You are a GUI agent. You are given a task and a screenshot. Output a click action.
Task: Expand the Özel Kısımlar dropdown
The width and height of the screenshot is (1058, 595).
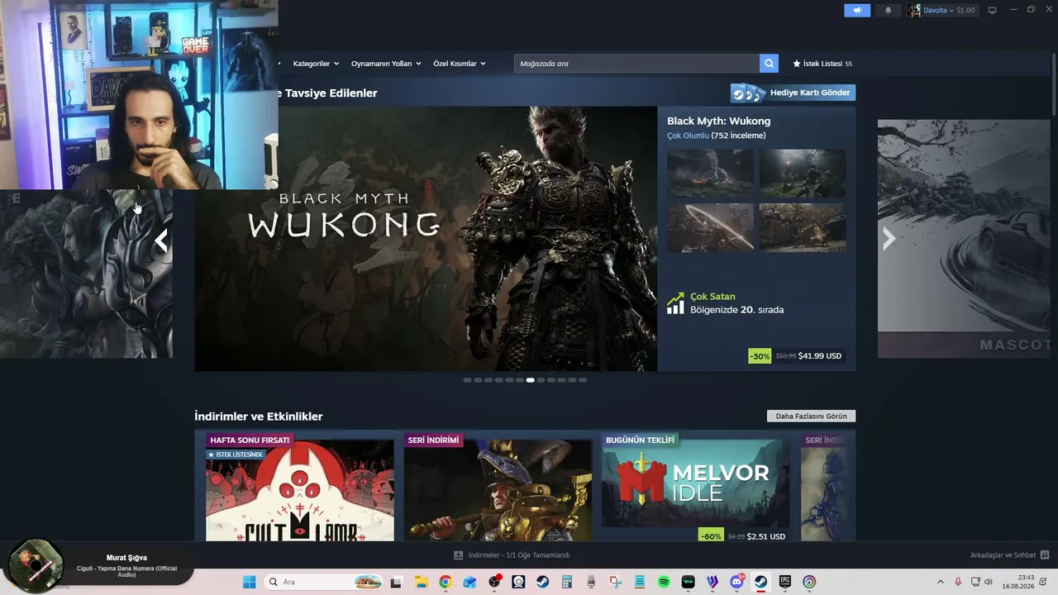click(460, 64)
